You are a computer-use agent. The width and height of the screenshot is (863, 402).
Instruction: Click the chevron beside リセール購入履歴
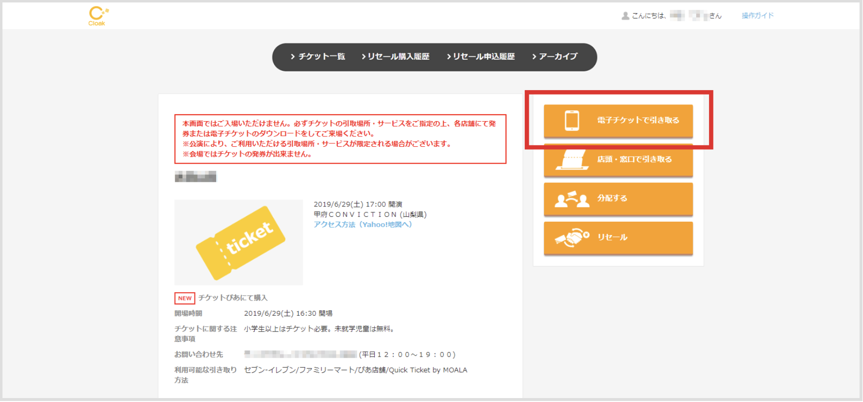click(364, 57)
